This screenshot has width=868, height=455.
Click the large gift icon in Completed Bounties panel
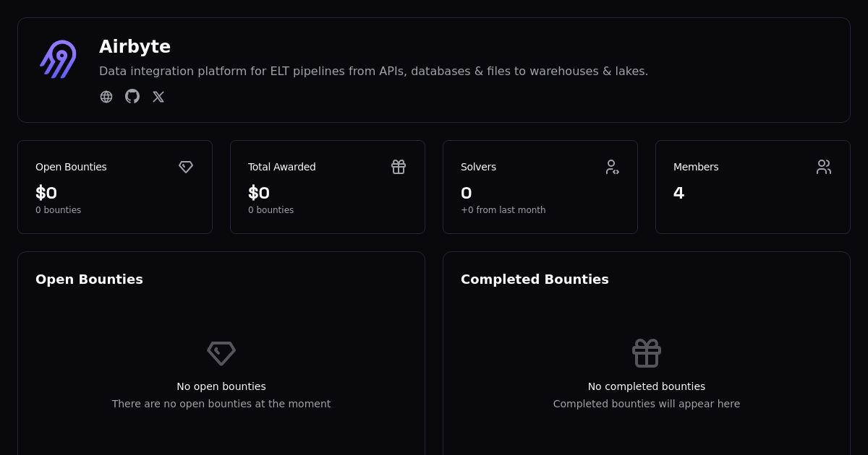pyautogui.click(x=647, y=353)
